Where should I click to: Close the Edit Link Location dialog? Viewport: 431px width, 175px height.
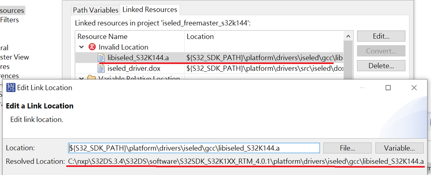(x=414, y=87)
